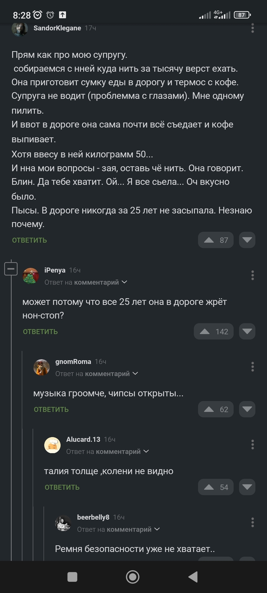This screenshot has height=593, width=267.
Task: Expand 'Ответ на комментарий' under gnomRoma
Action: coord(97,374)
